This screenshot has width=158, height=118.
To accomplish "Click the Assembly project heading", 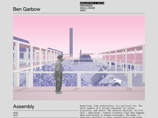I will (x=24, y=106).
